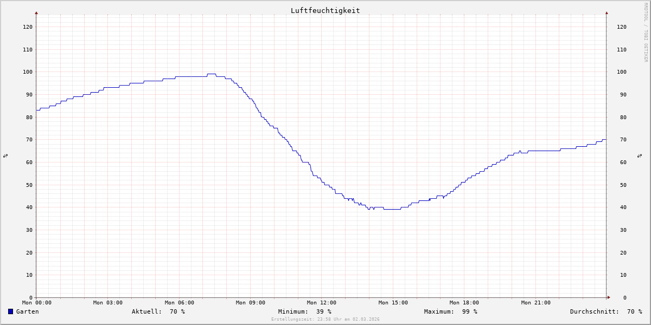The width and height of the screenshot is (651, 325).
Task: Click the Mon 18:00 time axis label
Action: [x=464, y=303]
